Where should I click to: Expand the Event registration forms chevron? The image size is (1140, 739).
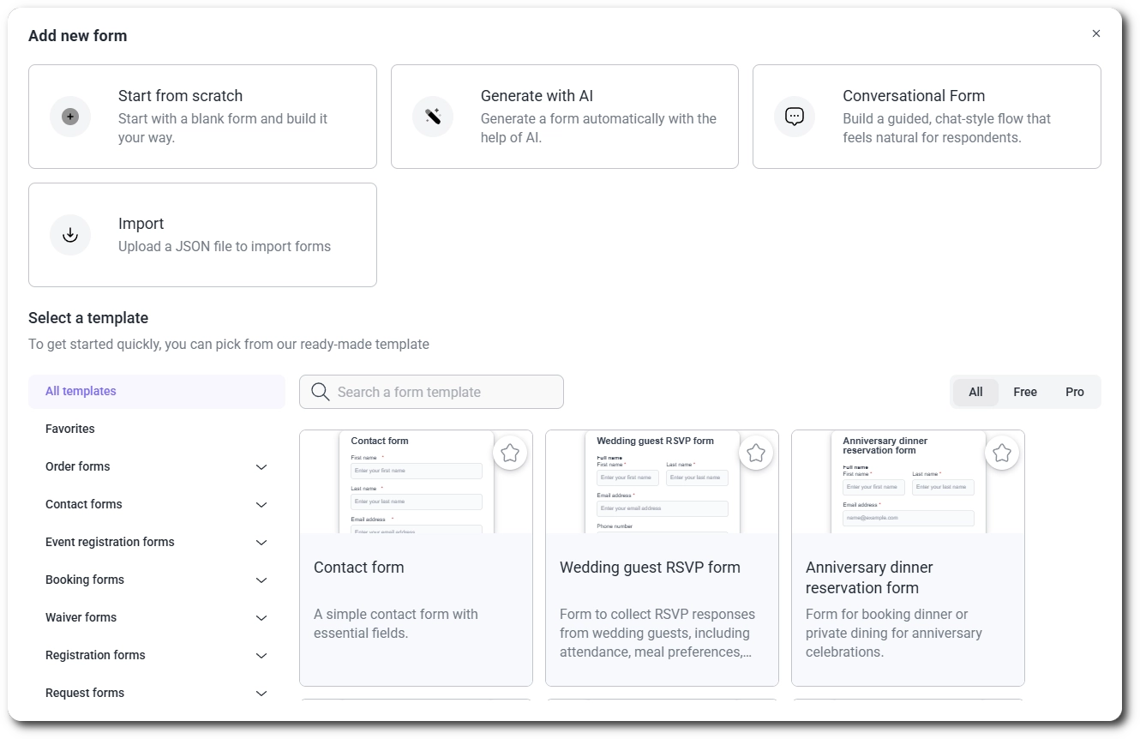coord(261,543)
